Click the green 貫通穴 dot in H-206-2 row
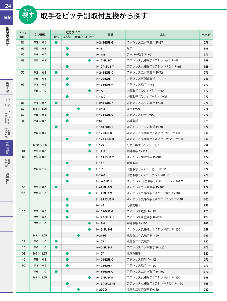Viewport: 227px width, 301px height. point(78,290)
